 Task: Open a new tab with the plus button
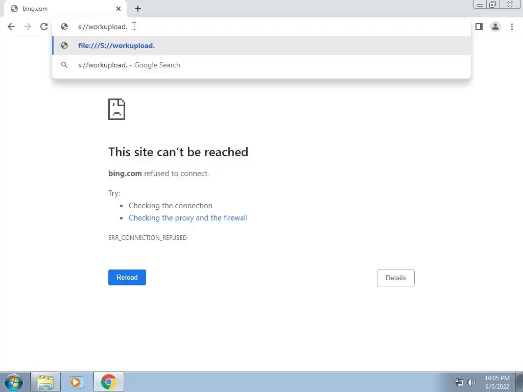tap(138, 9)
